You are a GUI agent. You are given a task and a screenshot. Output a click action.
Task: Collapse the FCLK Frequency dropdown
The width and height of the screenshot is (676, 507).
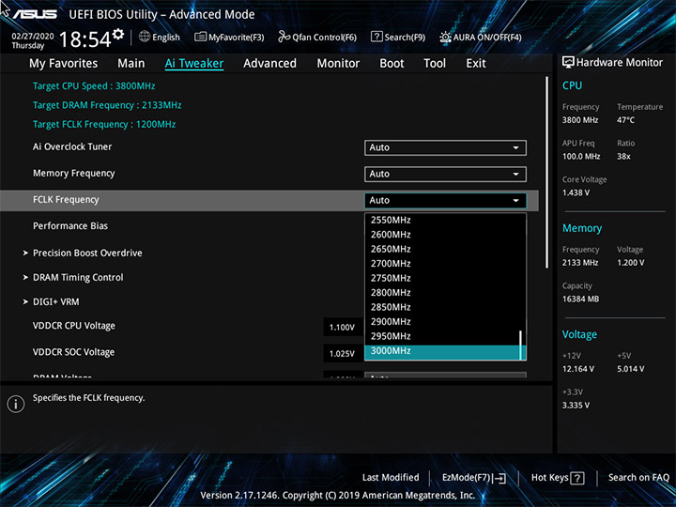pyautogui.click(x=445, y=201)
